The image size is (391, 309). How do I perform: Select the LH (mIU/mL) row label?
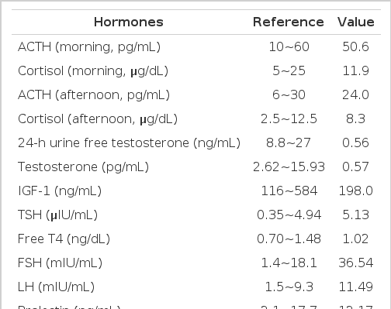click(x=56, y=287)
